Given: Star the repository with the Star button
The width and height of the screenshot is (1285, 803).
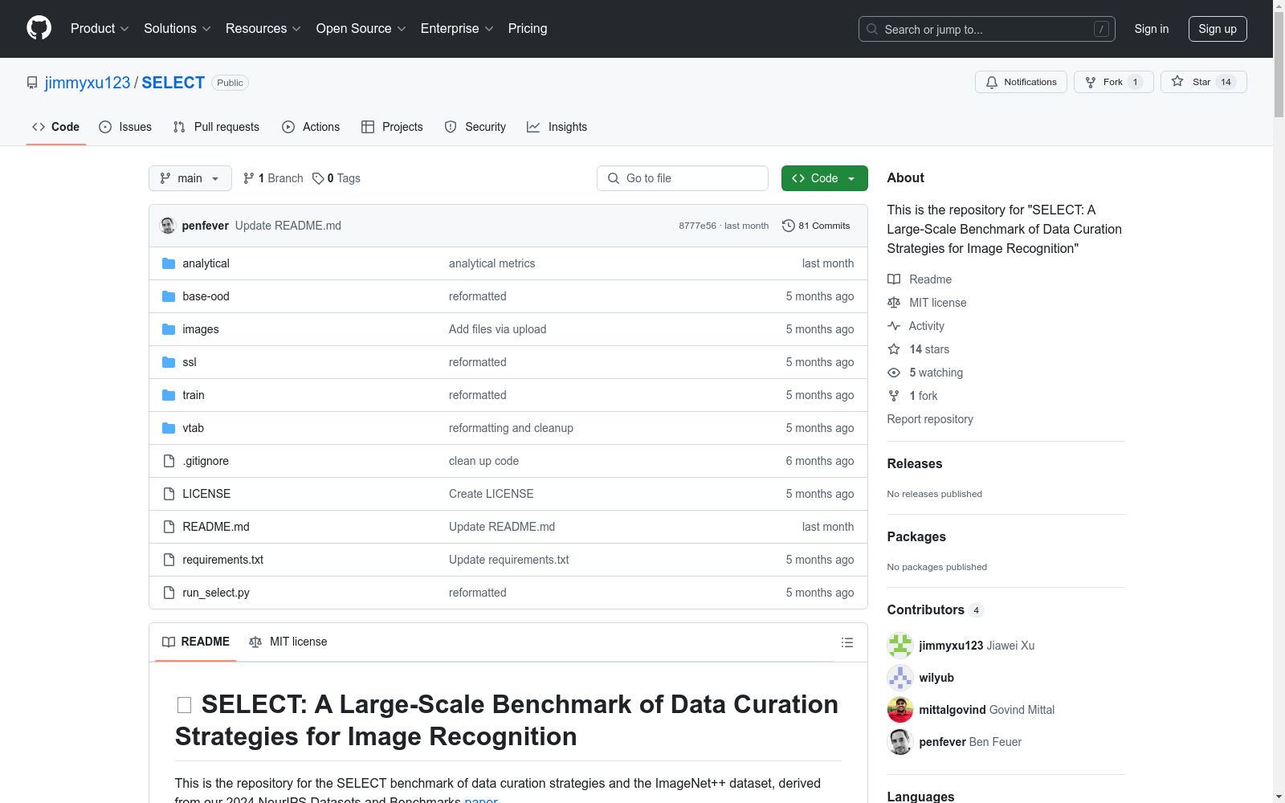Looking at the screenshot, I should coord(1203,82).
